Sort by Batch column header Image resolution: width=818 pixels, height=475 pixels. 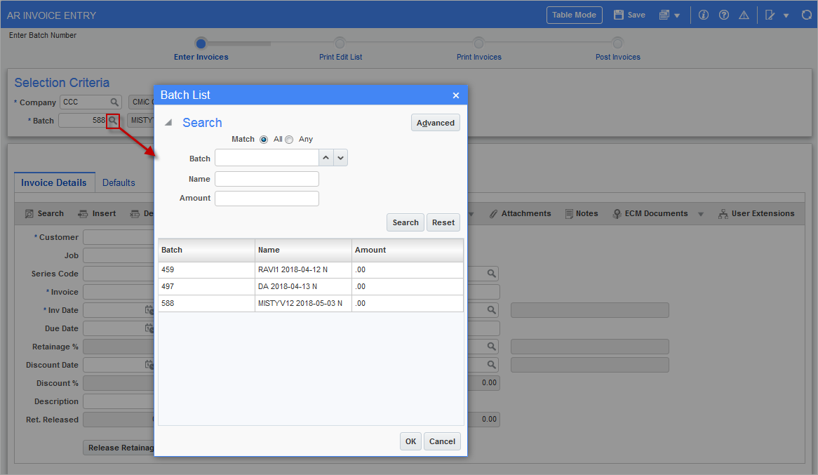coord(206,250)
